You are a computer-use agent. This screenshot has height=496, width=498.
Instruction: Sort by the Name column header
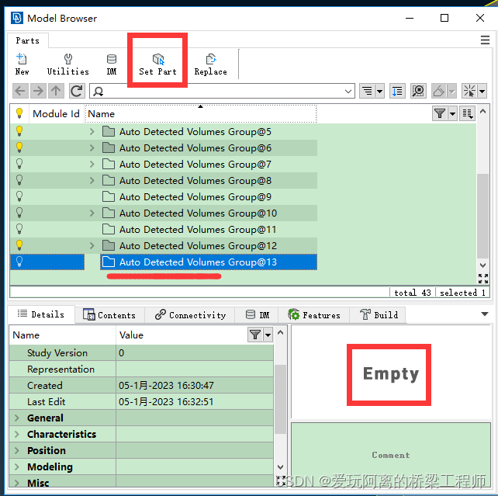[x=200, y=114]
